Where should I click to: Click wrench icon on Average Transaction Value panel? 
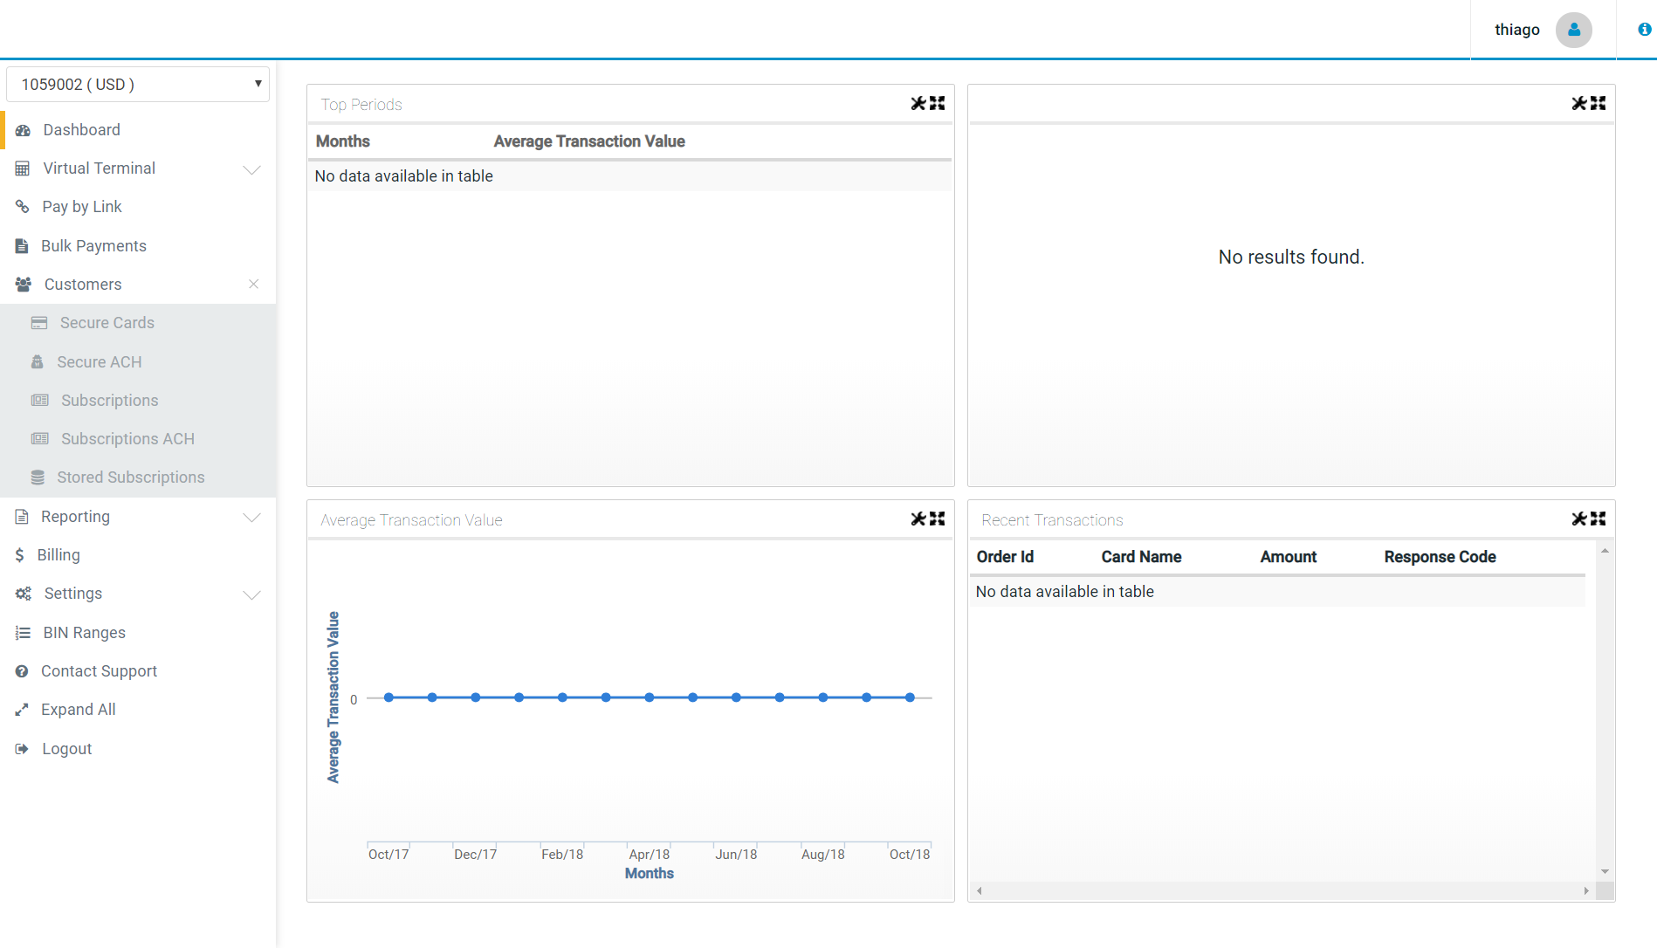[918, 519]
